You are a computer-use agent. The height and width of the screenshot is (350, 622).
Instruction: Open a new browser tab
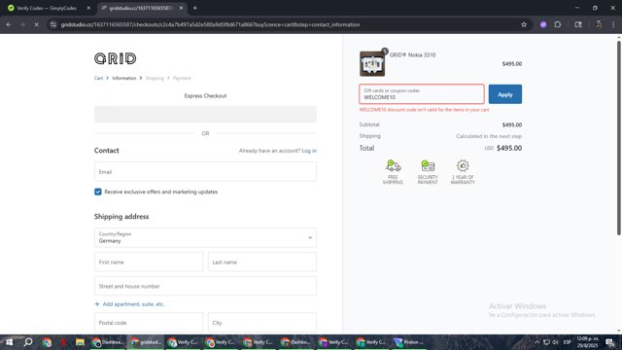coord(194,8)
